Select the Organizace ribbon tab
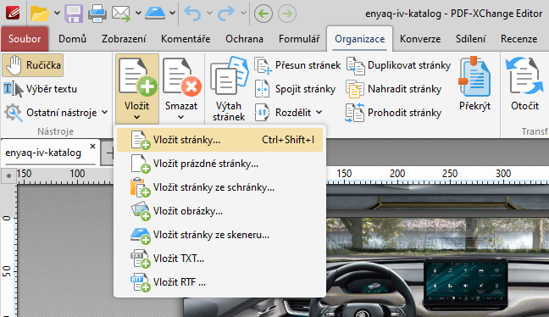Image resolution: width=549 pixels, height=317 pixels. pos(359,38)
